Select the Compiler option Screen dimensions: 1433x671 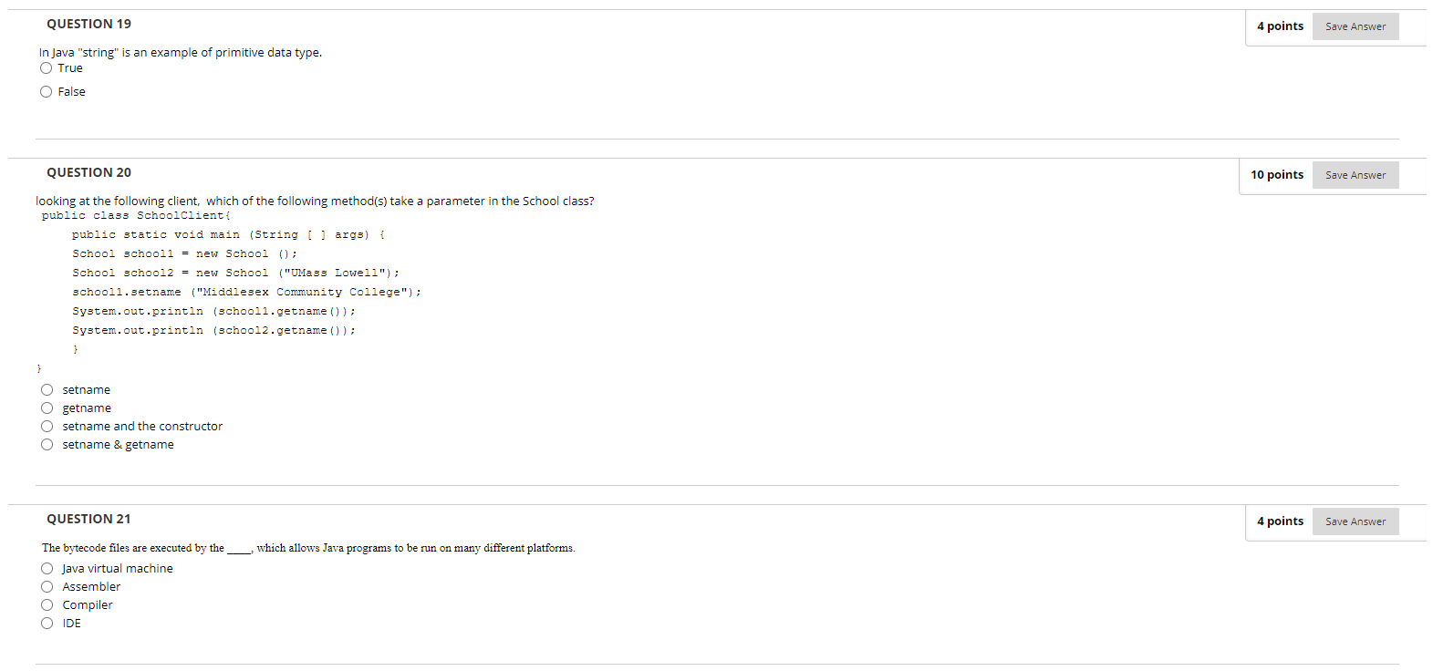click(x=47, y=604)
